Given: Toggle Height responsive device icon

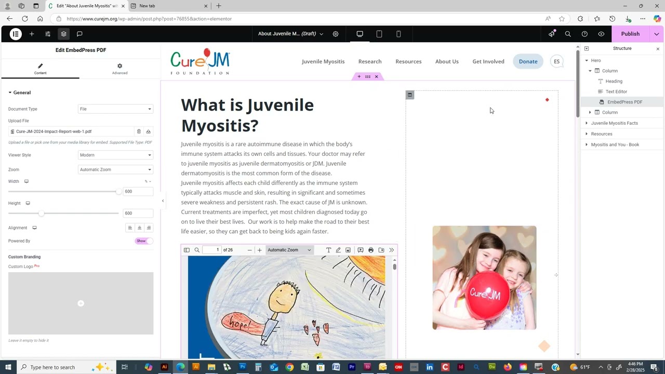Looking at the screenshot, I should 28,203.
